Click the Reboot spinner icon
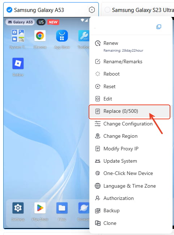Viewport: 174px width, 235px height. click(98, 74)
